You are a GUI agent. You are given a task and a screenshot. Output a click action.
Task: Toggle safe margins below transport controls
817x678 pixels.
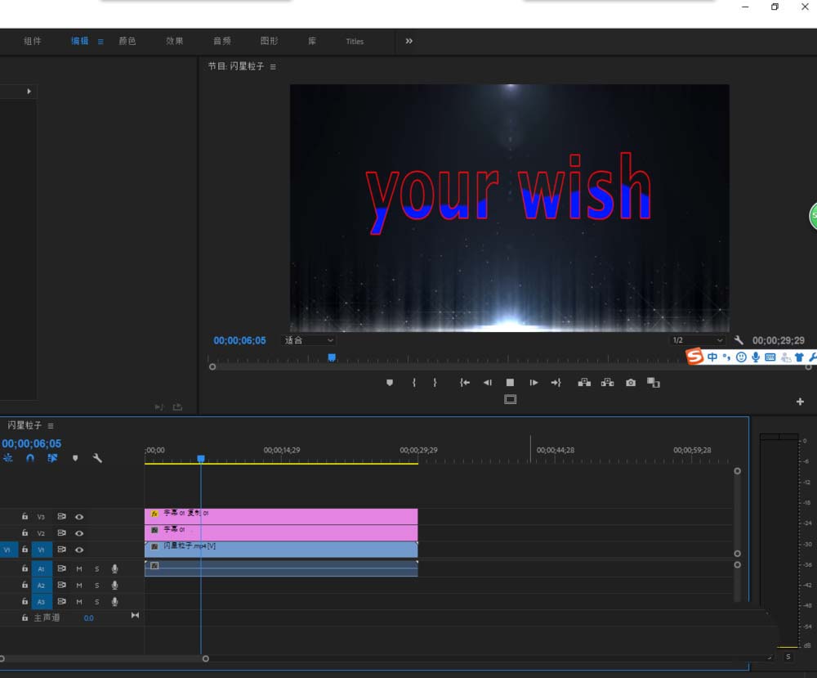pos(510,399)
